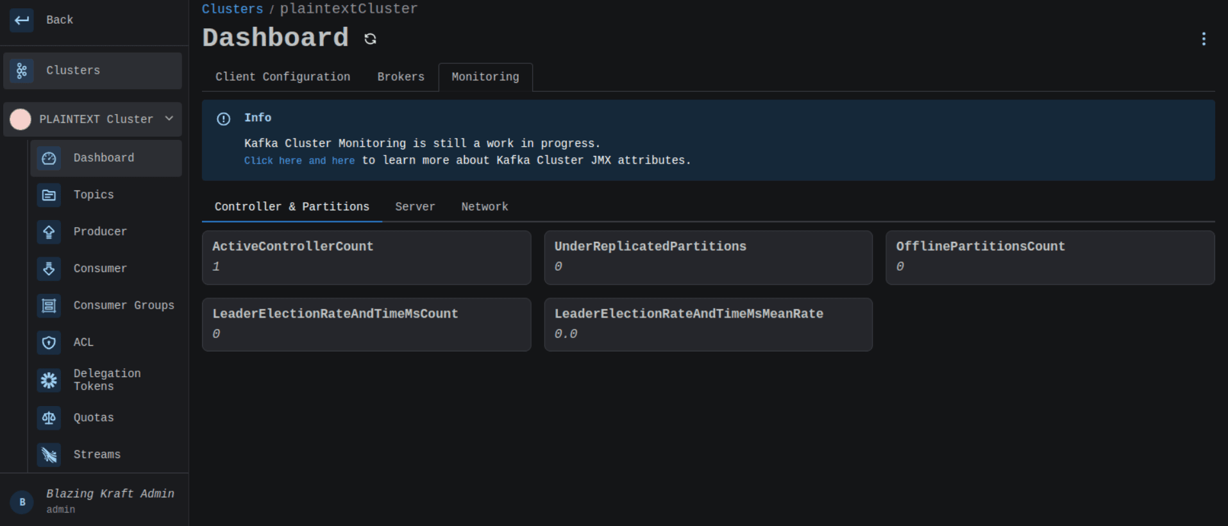Click the OfflinePartitionsCount metric card
The height and width of the screenshot is (526, 1228).
tap(1050, 257)
